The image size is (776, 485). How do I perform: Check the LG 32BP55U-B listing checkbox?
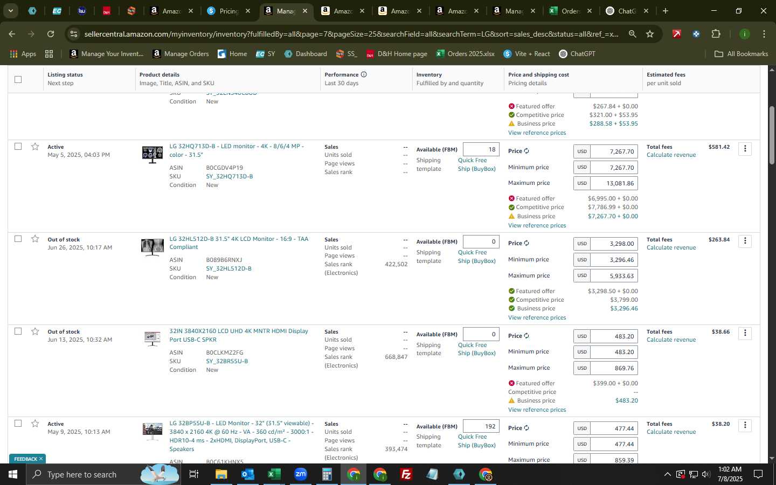pyautogui.click(x=18, y=424)
